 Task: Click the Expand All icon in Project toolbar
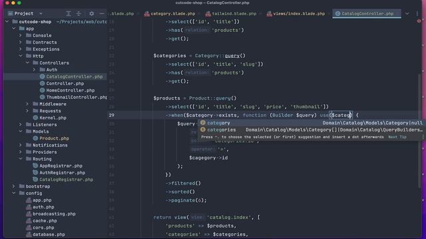69,13
